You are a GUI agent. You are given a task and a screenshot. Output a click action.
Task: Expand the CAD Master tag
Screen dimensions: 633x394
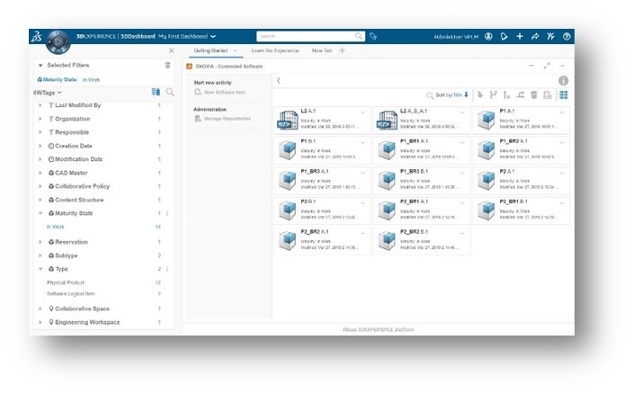point(40,173)
